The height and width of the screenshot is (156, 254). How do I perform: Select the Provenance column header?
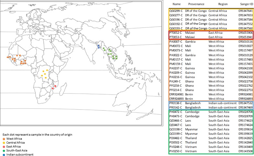coord(196,4)
